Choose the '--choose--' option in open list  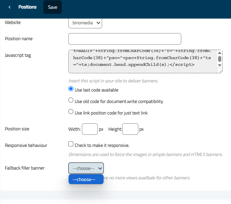[86, 179]
